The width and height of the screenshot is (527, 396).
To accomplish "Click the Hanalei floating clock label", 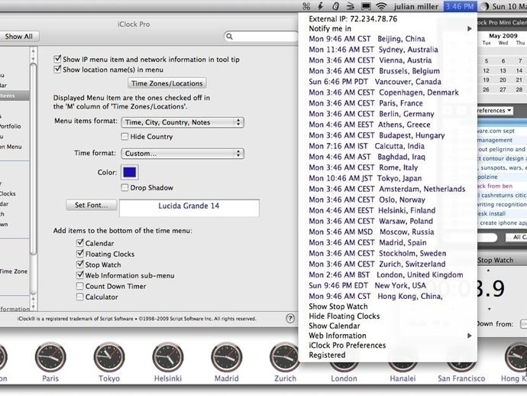I will [x=403, y=378].
